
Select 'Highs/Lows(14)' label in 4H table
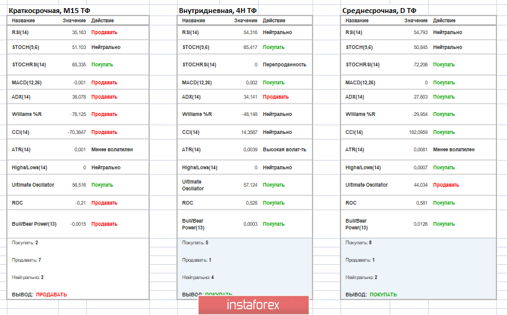coord(199,167)
